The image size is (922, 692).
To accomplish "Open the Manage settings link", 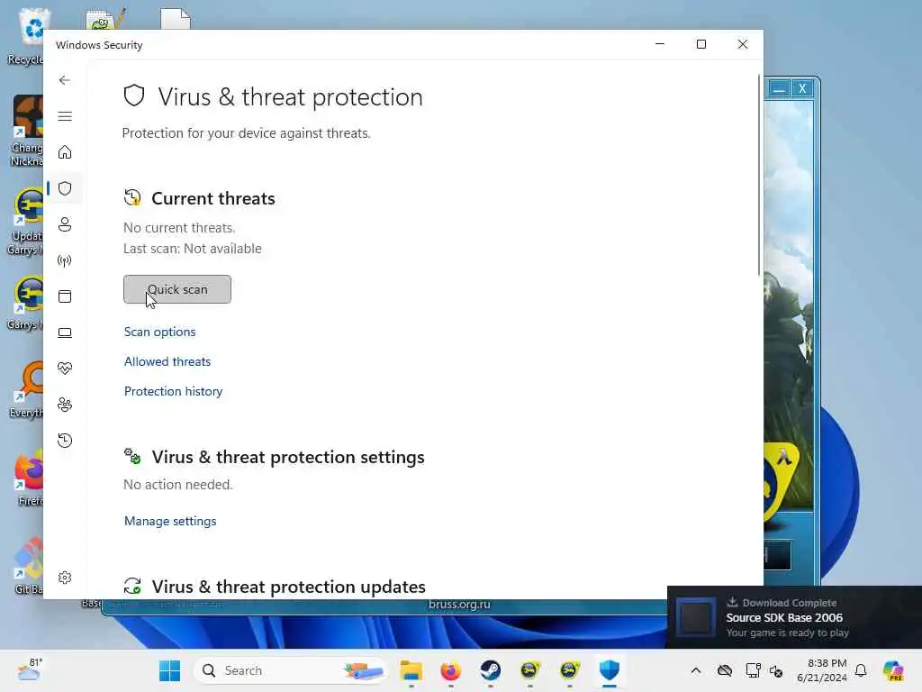I will [x=170, y=521].
